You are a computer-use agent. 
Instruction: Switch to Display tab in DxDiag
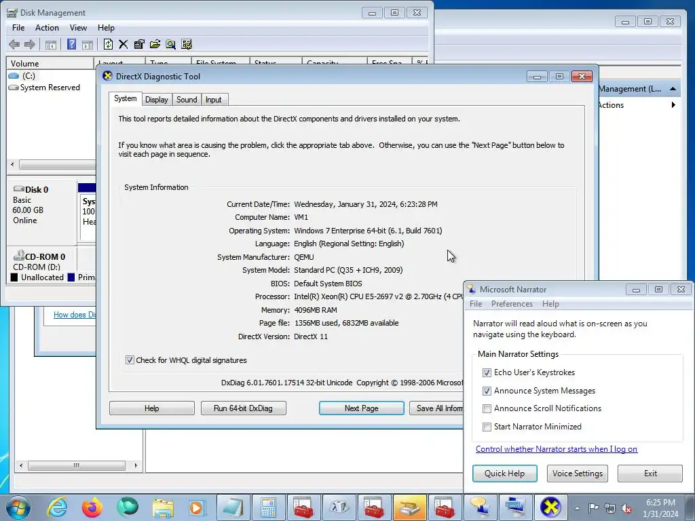[157, 100]
